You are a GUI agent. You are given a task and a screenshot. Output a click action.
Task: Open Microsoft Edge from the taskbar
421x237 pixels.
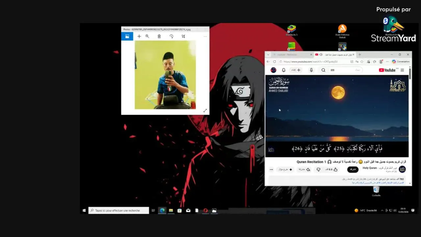click(162, 210)
